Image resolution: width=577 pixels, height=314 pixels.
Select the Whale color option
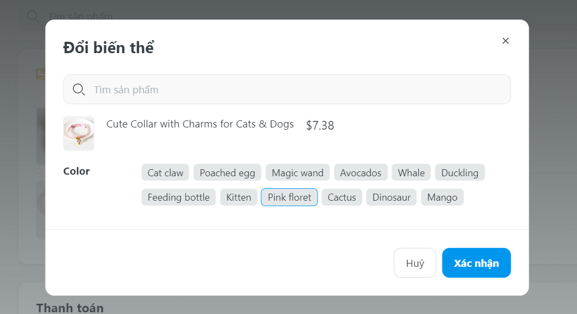click(411, 173)
